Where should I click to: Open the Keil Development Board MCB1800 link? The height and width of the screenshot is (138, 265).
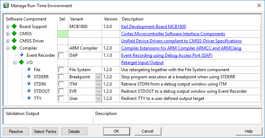(x=154, y=27)
